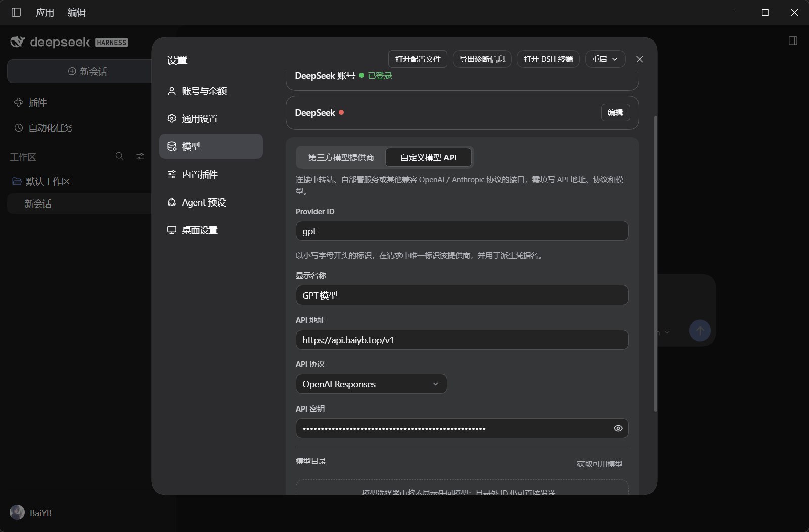
Task: Open the 插件 plugins page
Action: coord(30,103)
